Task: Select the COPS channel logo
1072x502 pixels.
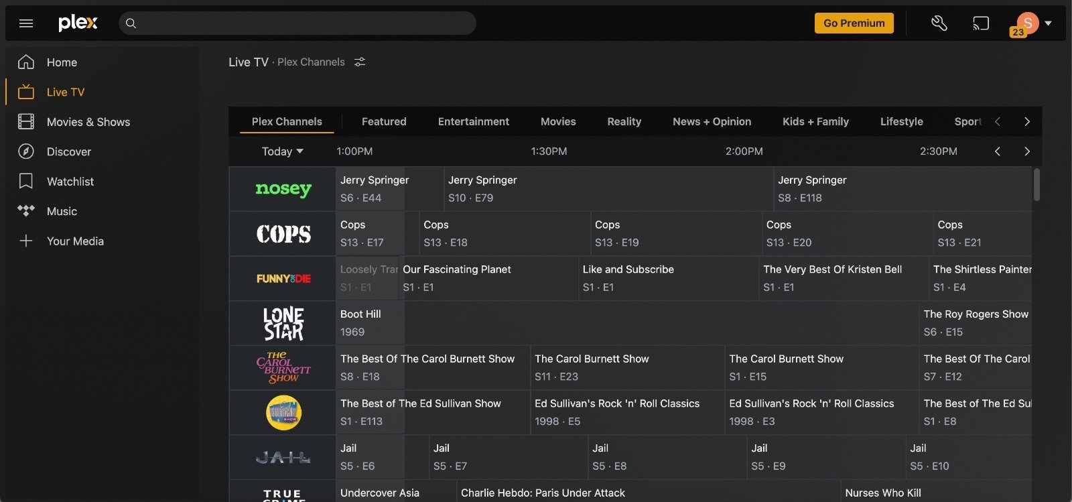Action: 283,234
